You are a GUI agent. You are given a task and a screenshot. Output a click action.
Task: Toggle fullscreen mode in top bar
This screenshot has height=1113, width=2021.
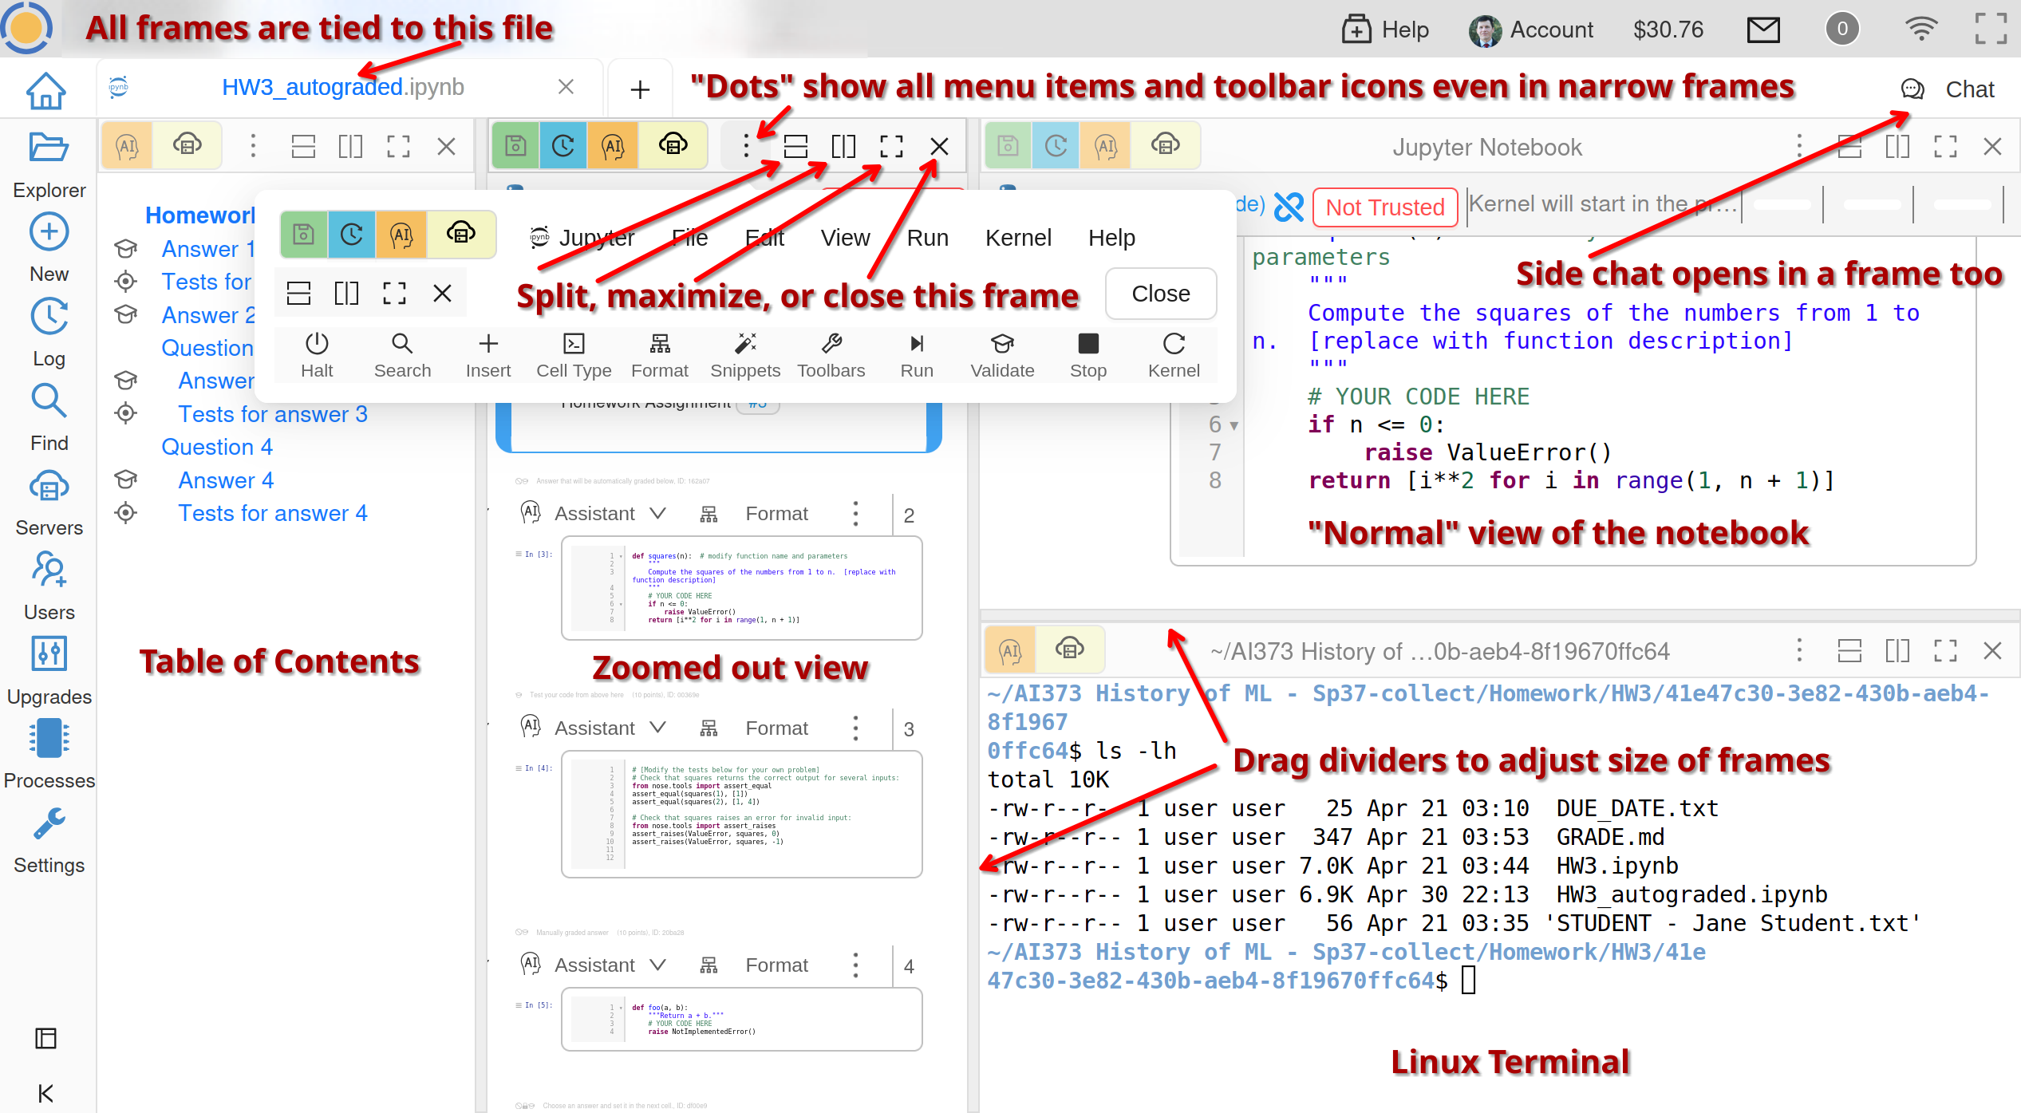tap(1990, 30)
